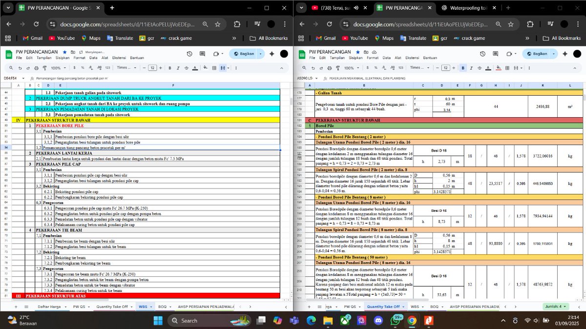Open name box dropdown in left window
586x329 pixels.
tap(24, 78)
